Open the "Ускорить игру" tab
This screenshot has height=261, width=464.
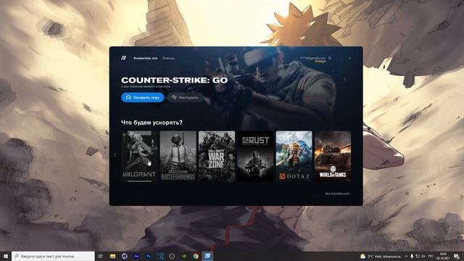pos(145,58)
